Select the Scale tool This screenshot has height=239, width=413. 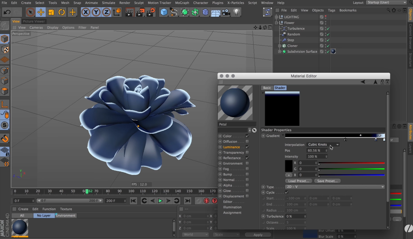pos(51,12)
